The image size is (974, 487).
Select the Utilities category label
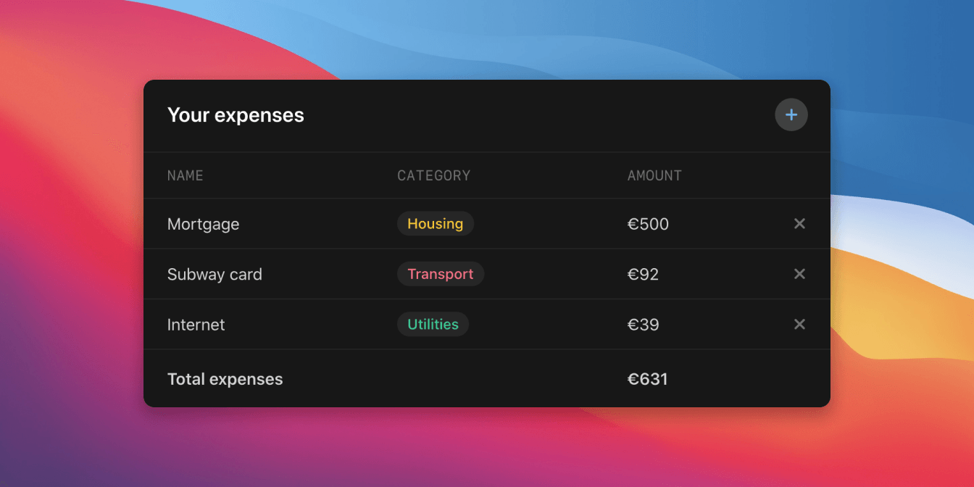433,324
